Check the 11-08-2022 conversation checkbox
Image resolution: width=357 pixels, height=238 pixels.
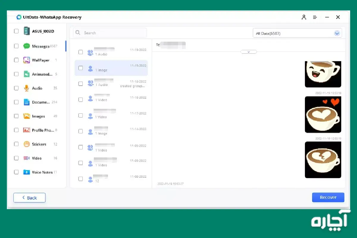click(x=81, y=179)
